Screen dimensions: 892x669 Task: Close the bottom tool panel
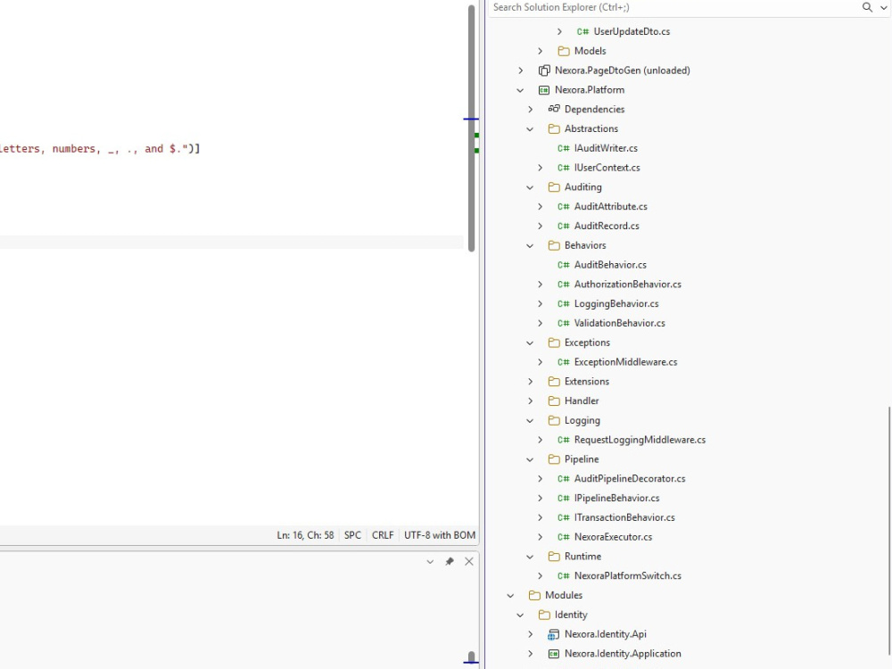(x=469, y=562)
